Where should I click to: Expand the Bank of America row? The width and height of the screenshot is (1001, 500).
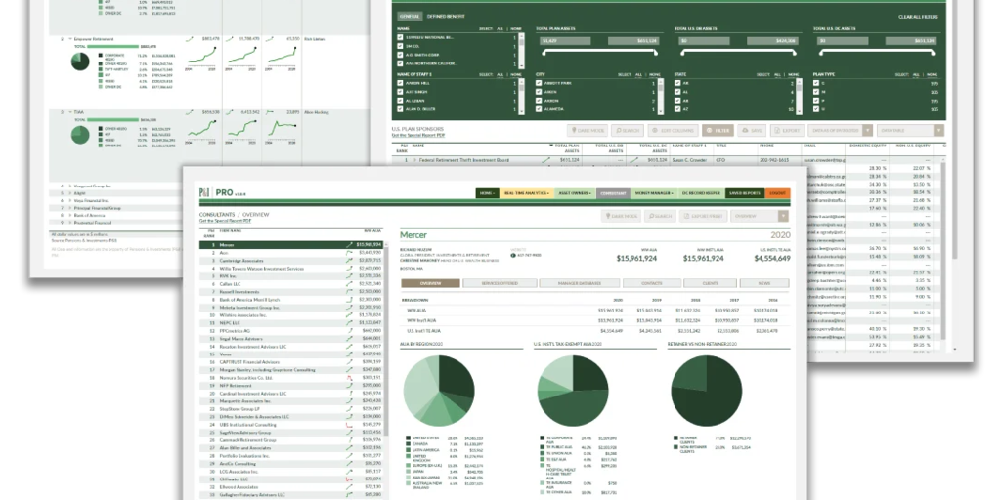[x=69, y=216]
